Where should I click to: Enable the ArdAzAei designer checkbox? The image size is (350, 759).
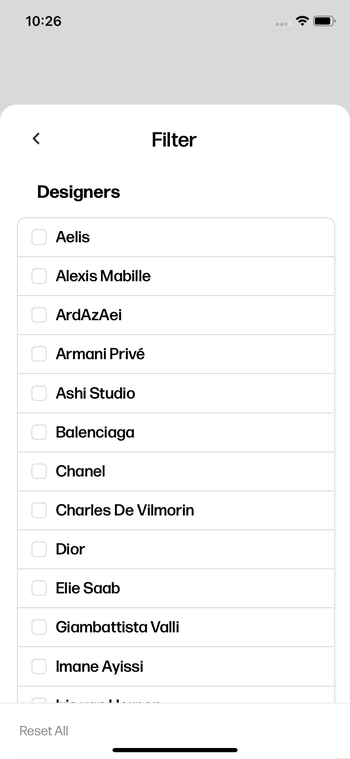point(39,315)
